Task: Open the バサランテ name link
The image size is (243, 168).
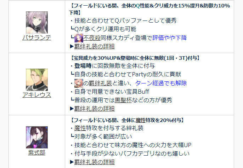Action: point(37,37)
